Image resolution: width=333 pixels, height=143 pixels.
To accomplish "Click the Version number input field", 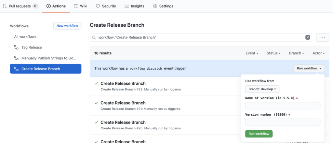I will coord(283,122).
